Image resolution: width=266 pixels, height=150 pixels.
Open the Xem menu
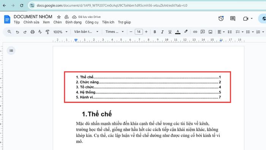tap(46, 22)
